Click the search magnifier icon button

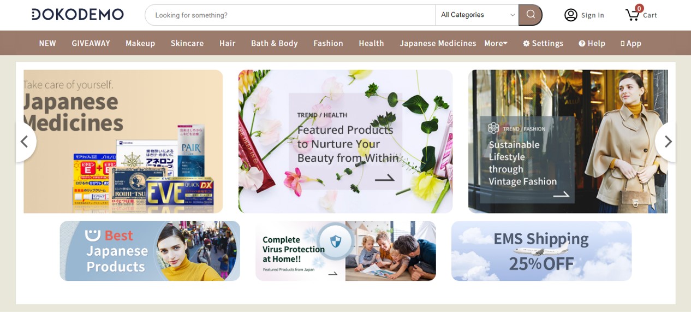tap(530, 15)
